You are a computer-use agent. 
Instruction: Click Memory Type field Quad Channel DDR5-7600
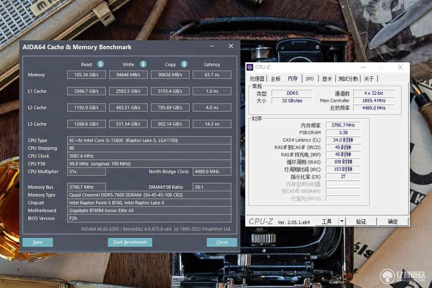[149, 195]
